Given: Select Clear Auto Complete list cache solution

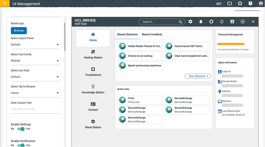Looking at the screenshot, I should pyautogui.click(x=187, y=56).
